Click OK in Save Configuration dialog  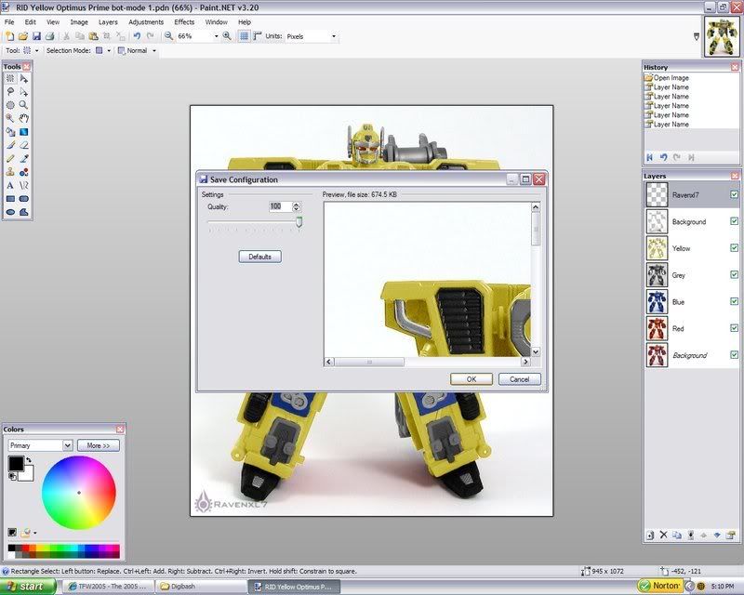pyautogui.click(x=472, y=379)
